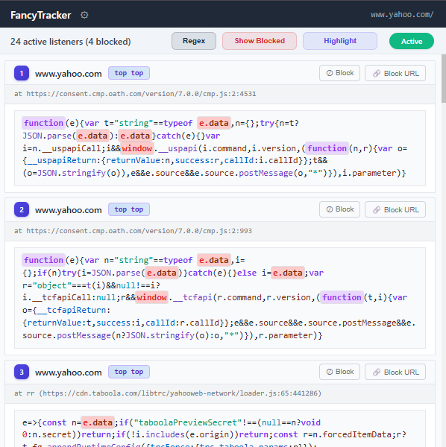Click the block icon on listener 3's Block button
The image size is (446, 447).
coord(330,372)
